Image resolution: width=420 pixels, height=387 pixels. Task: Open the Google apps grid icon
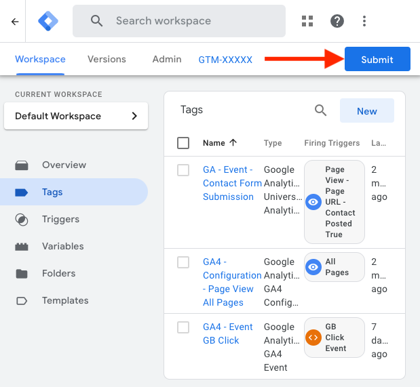click(x=307, y=21)
